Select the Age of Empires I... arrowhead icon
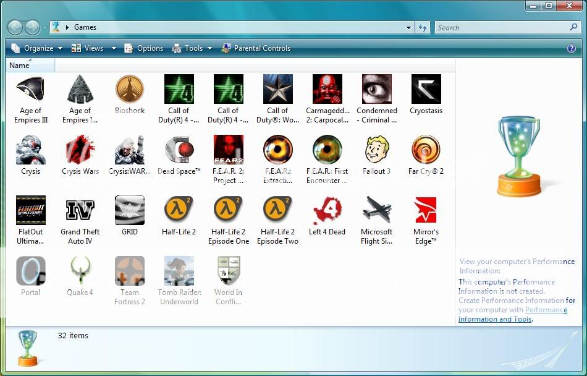Viewport: 587px width, 376px height. pos(80,89)
